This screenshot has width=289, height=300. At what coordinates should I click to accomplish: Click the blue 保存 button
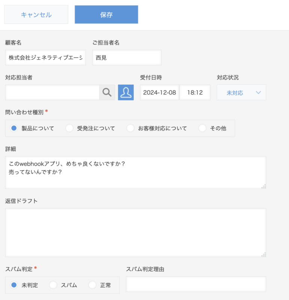pos(106,15)
